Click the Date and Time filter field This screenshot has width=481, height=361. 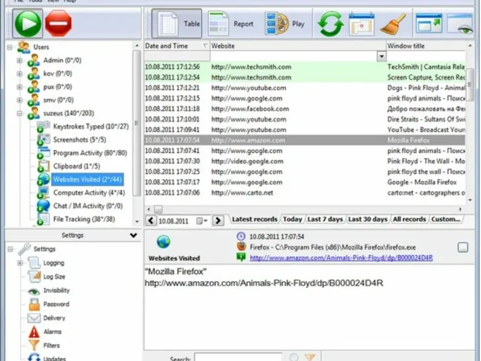177,56
